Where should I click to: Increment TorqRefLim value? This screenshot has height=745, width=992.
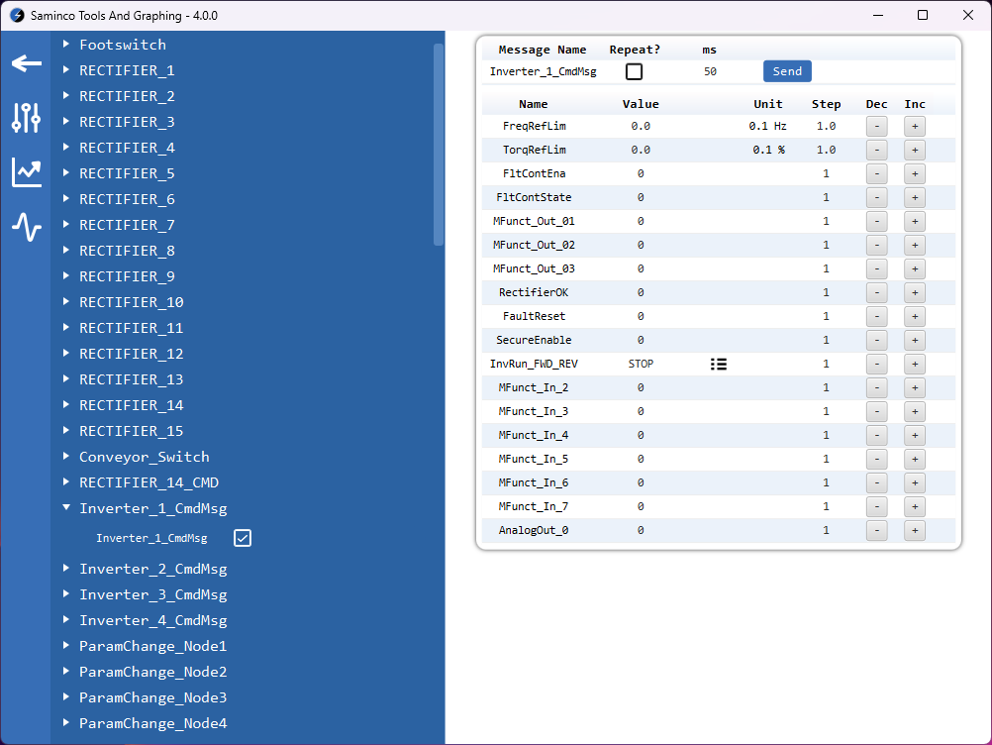pos(915,150)
